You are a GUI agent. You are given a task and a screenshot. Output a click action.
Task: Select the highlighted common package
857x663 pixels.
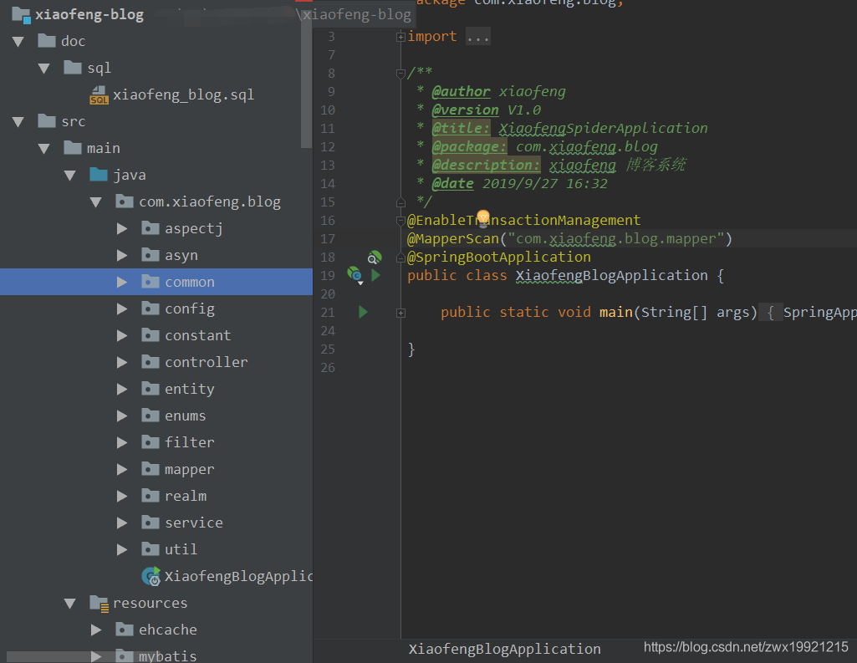pos(191,282)
